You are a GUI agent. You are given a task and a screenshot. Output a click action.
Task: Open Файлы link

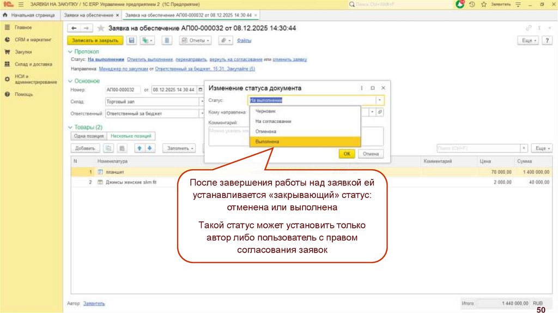(x=244, y=40)
